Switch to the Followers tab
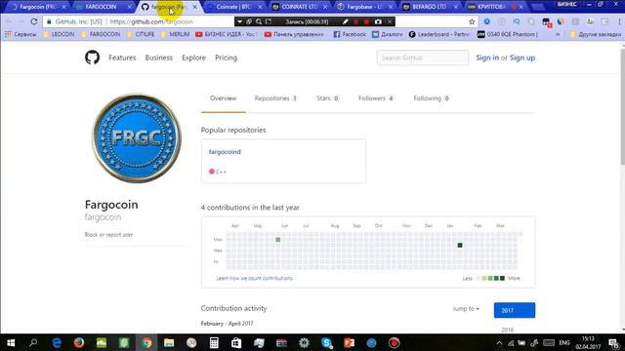The width and height of the screenshot is (625, 351). (375, 98)
